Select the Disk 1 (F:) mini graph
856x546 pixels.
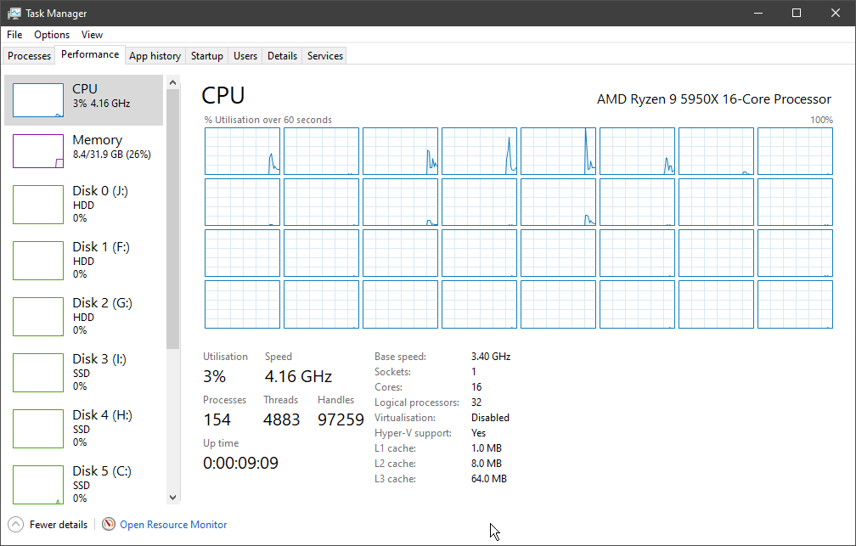pos(38,261)
